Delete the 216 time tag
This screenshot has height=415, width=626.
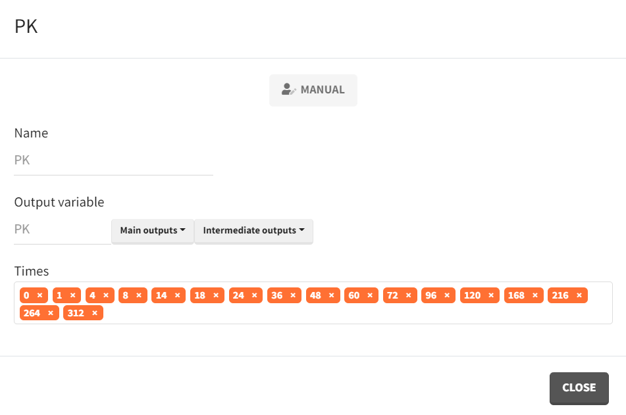[x=579, y=295]
